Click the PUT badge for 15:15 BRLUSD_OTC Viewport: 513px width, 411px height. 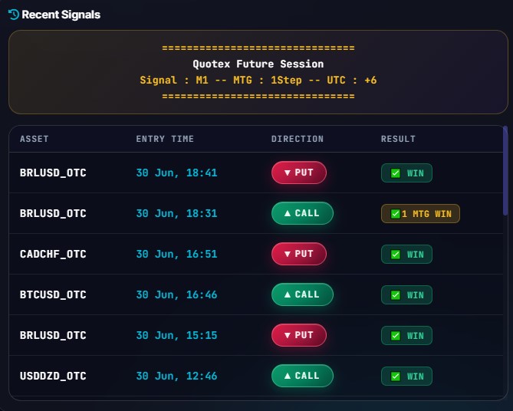(x=299, y=335)
